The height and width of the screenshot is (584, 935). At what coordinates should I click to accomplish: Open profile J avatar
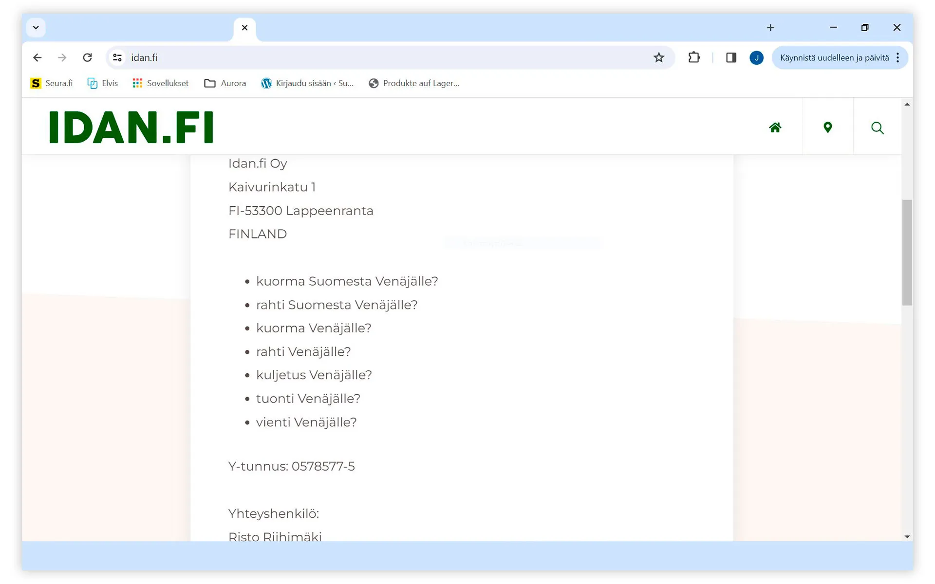(x=756, y=57)
